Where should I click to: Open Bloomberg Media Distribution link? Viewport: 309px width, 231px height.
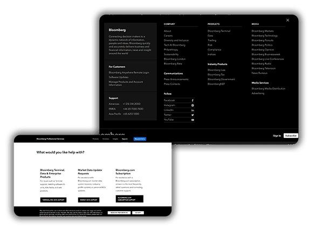pos(269,89)
